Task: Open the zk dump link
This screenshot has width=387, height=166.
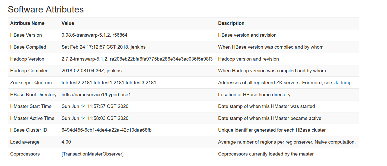Action: (x=342, y=83)
